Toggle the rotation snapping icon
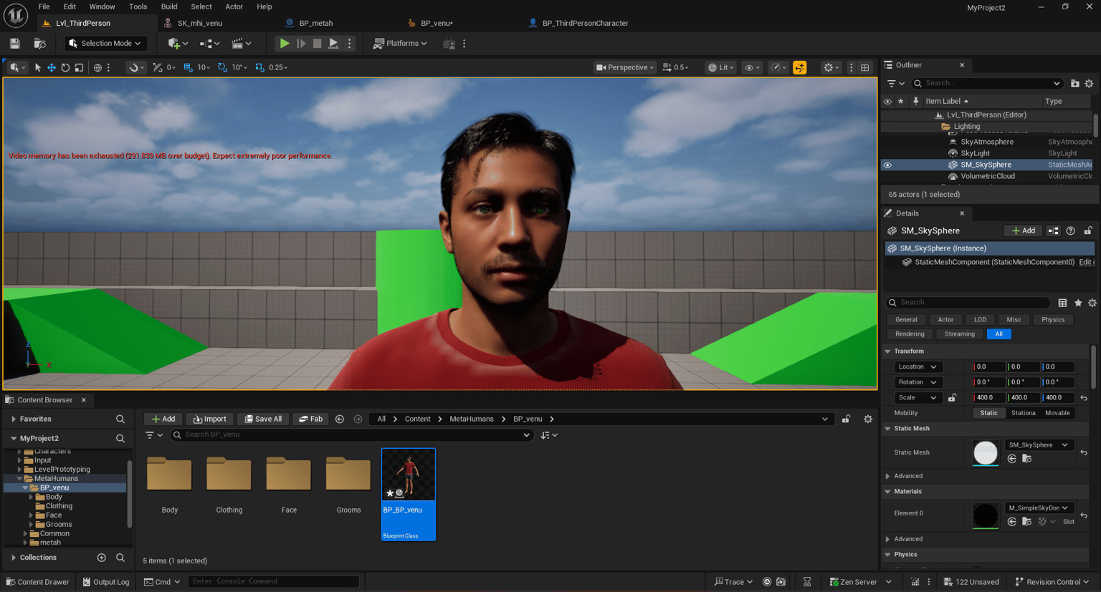The width and height of the screenshot is (1101, 592). coord(222,67)
